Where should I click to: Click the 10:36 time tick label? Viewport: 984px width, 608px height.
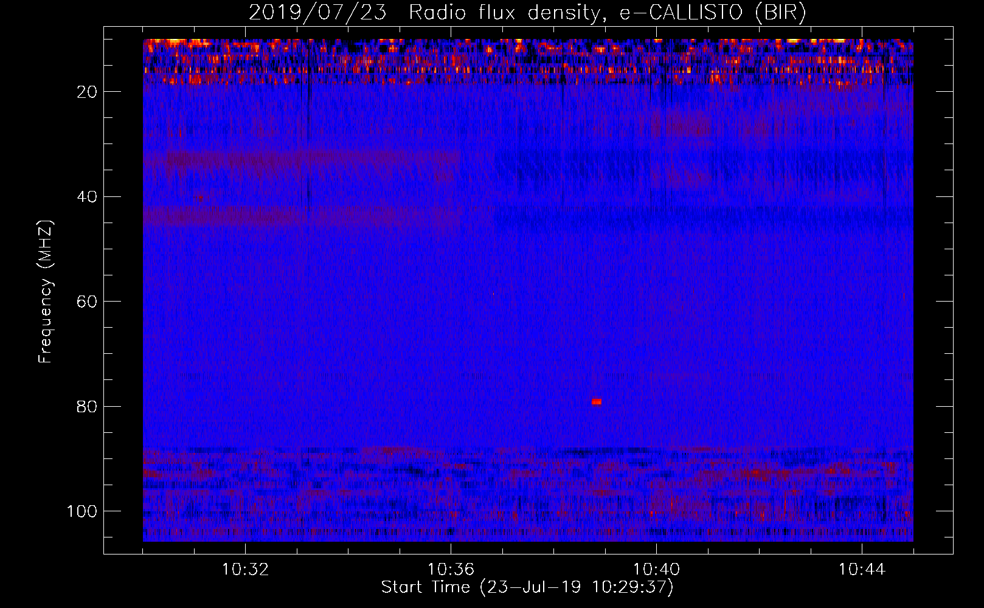[x=451, y=570]
